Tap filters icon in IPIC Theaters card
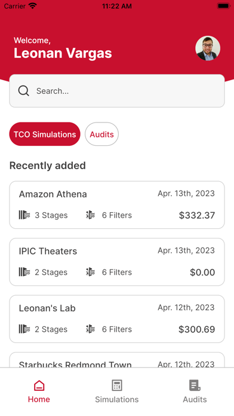This screenshot has width=234, height=416. click(x=90, y=272)
